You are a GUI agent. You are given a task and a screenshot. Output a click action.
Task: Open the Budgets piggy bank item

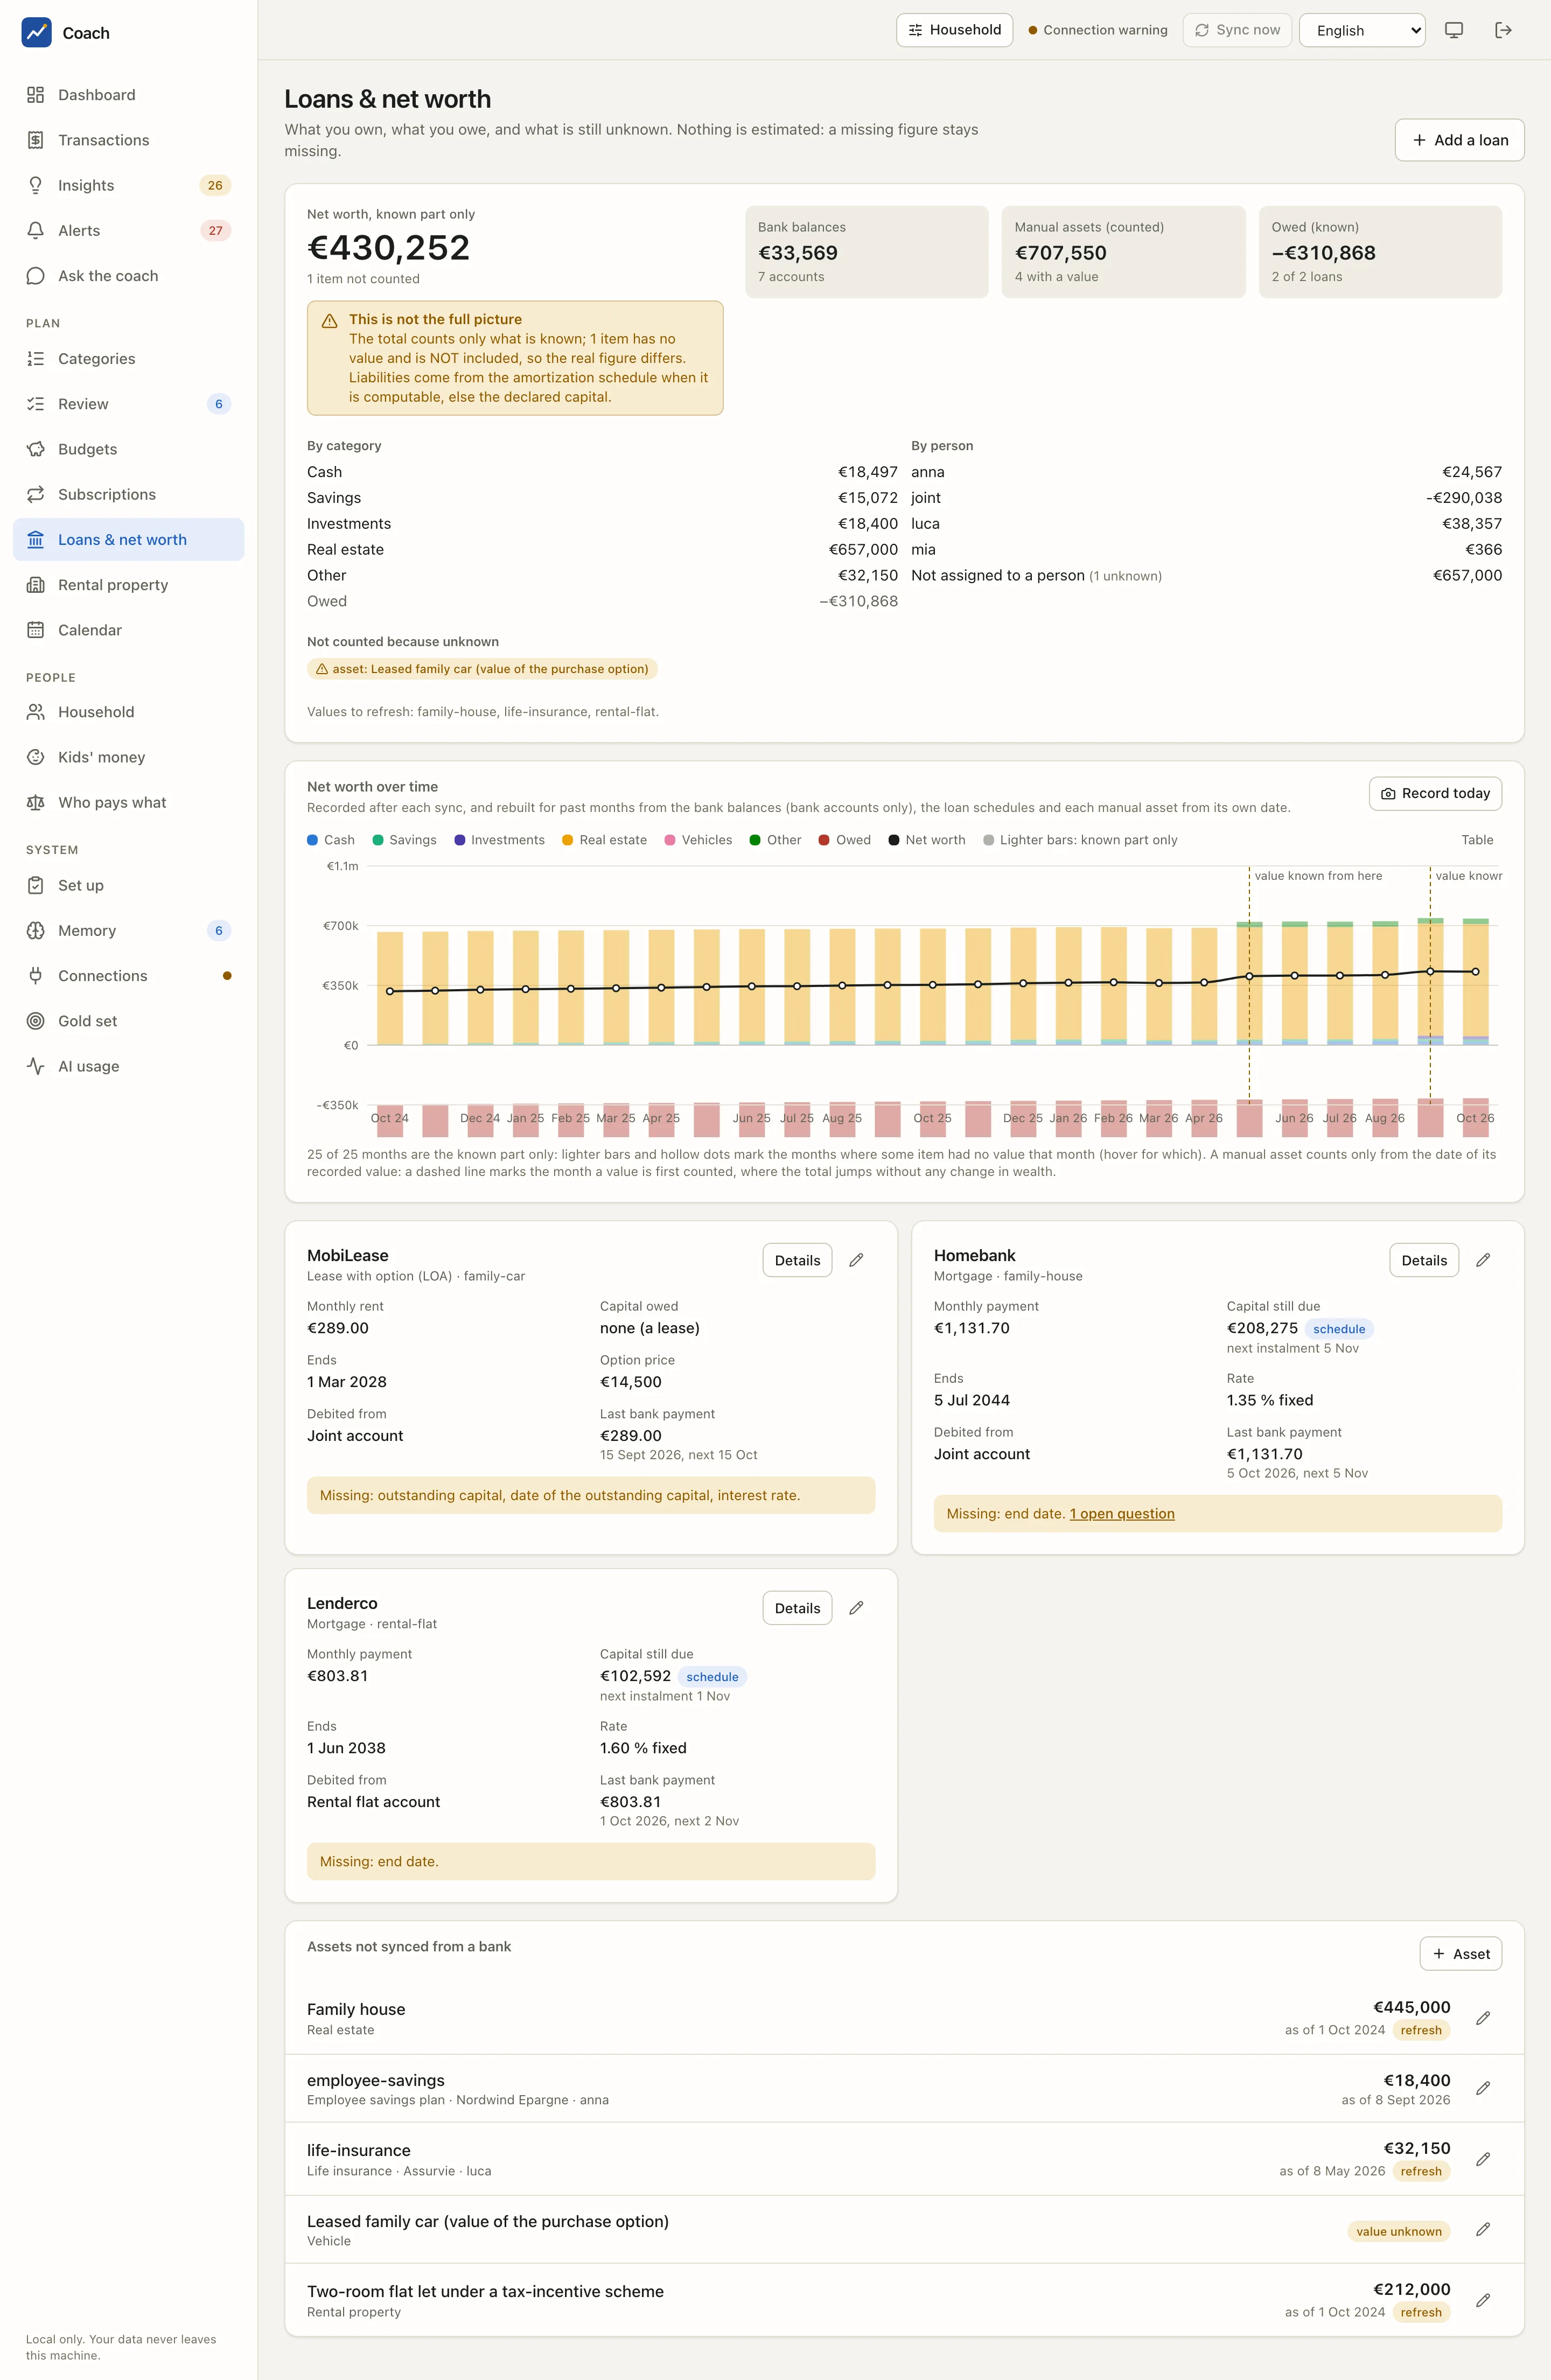128,449
